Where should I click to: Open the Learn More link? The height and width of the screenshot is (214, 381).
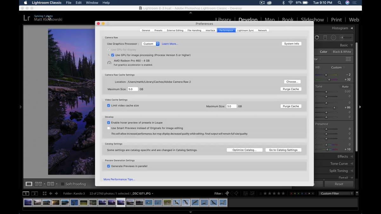170,44
